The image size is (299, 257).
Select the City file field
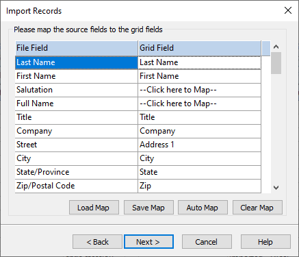[x=77, y=158]
